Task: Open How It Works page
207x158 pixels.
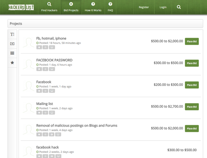Action: point(93,7)
